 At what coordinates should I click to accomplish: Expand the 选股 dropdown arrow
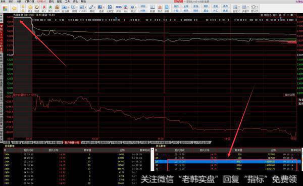click(x=104, y=7)
